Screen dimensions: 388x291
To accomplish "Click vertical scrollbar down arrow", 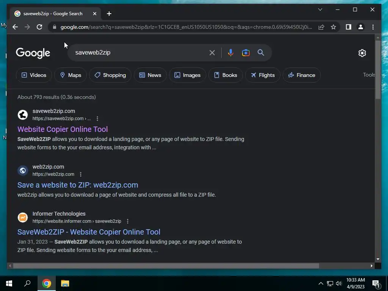I will point(378,259).
